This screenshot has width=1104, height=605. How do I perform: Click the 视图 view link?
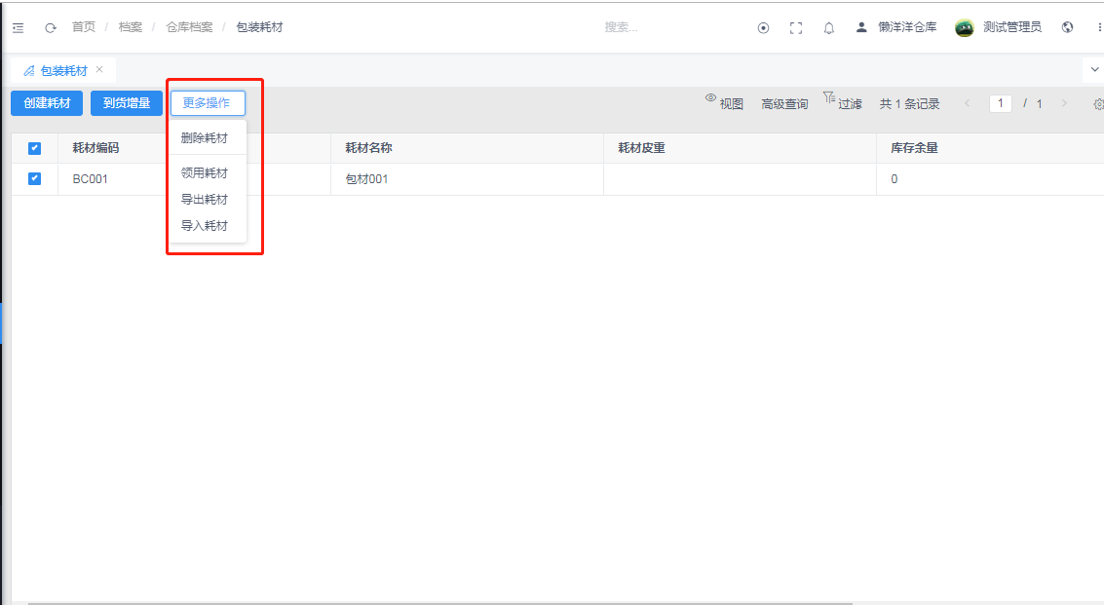tap(731, 104)
